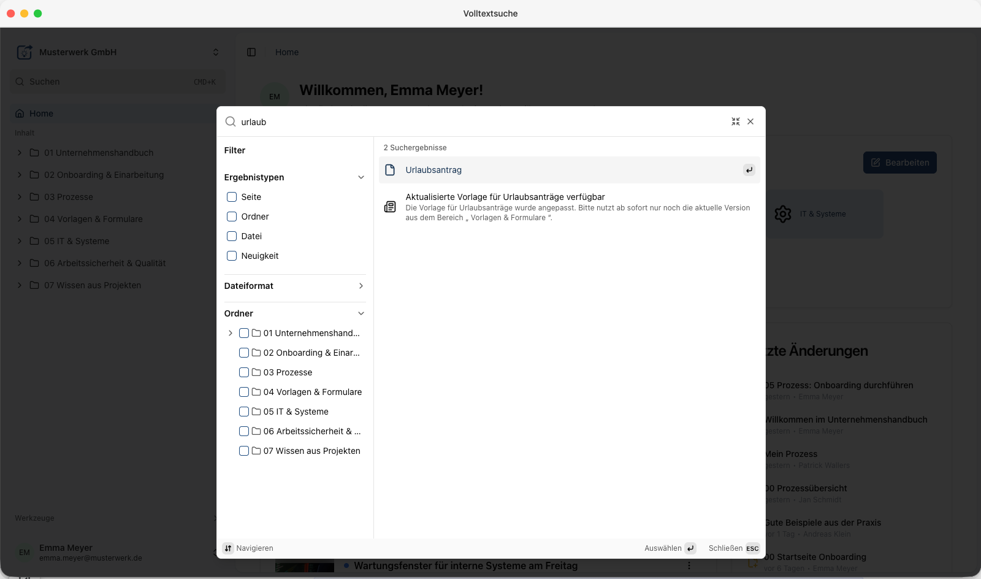This screenshot has width=981, height=579.
Task: Click the news icon beside Aktualisierte Vorlage
Action: (390, 207)
